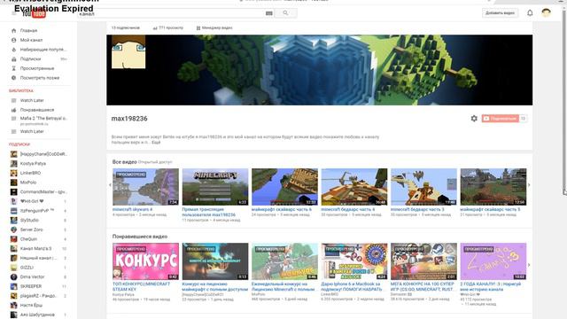Open minecraft skywars 4 video thumbnail
The height and width of the screenshot is (319, 567).
[145, 187]
